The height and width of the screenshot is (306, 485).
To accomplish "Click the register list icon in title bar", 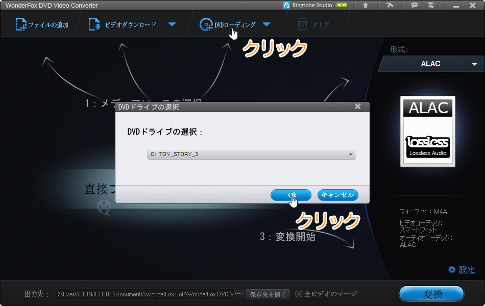I will click(x=431, y=5).
